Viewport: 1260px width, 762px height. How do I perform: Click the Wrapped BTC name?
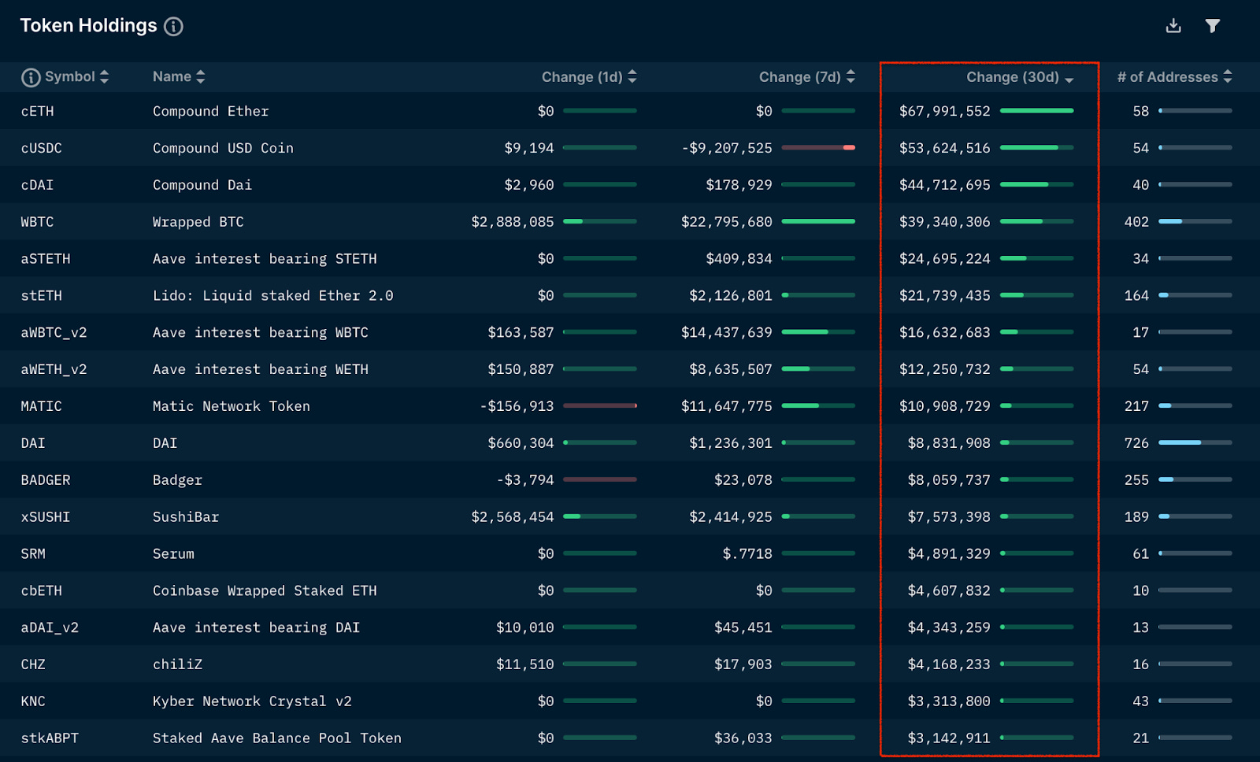pos(198,222)
